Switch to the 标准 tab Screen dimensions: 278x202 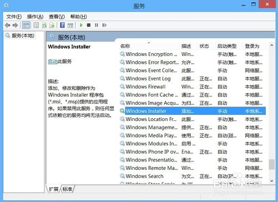(x=67, y=189)
